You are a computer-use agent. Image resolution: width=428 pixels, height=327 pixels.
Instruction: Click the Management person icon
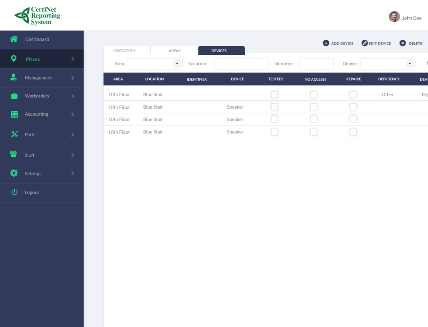pyautogui.click(x=14, y=77)
